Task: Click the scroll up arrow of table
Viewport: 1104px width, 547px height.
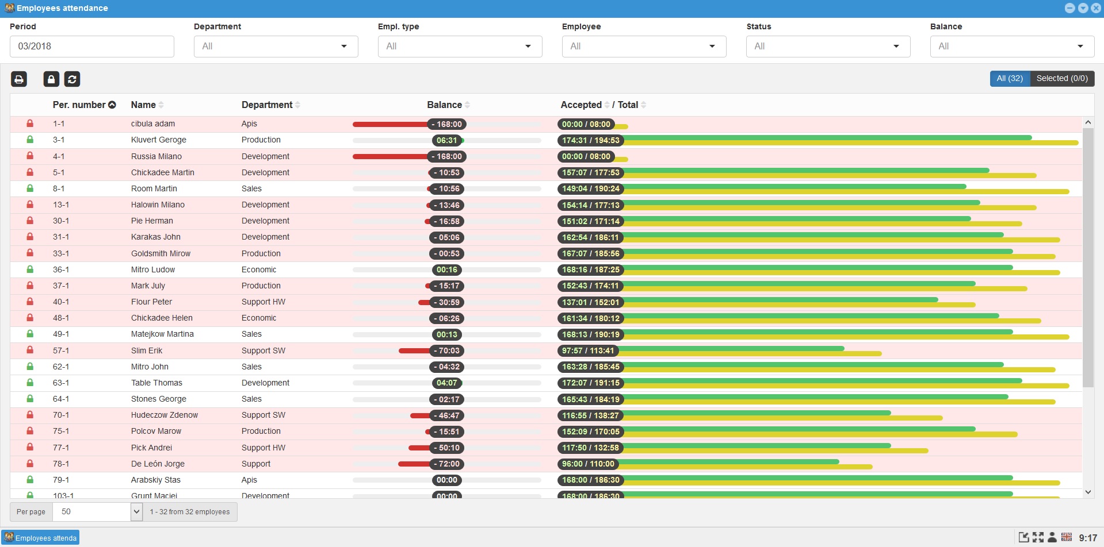Action: point(1087,122)
